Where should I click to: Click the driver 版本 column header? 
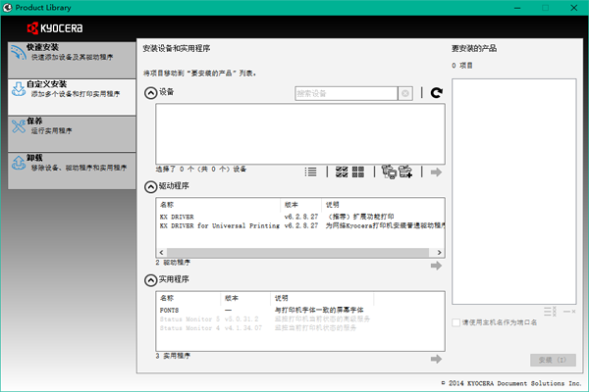click(301, 205)
